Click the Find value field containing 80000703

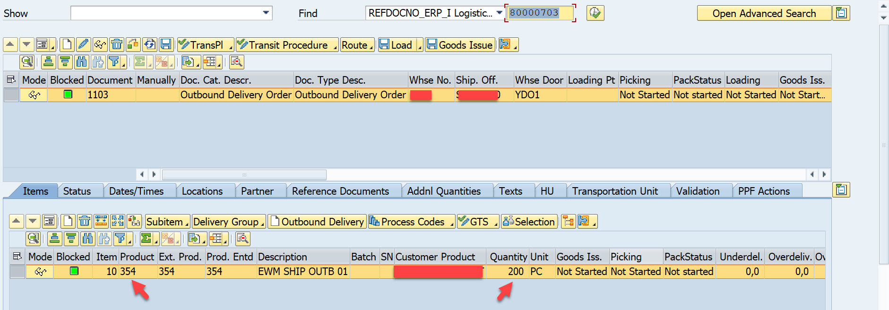point(540,13)
